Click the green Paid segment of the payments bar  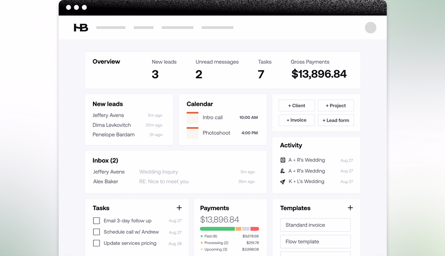217,228
